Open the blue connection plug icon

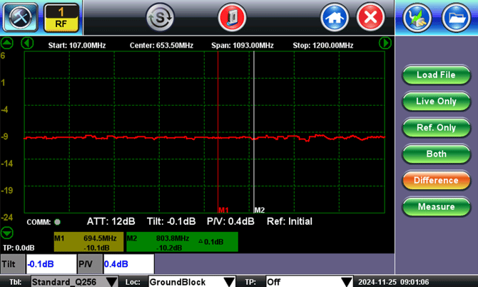[417, 17]
